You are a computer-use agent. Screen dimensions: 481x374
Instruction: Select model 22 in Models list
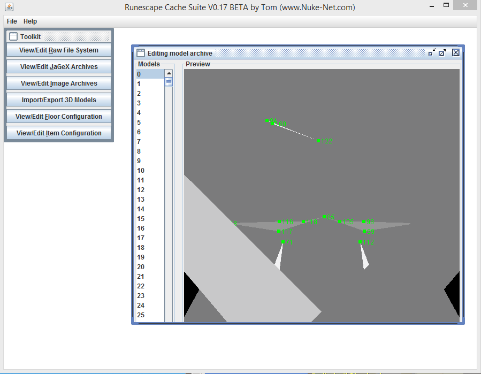pos(150,286)
